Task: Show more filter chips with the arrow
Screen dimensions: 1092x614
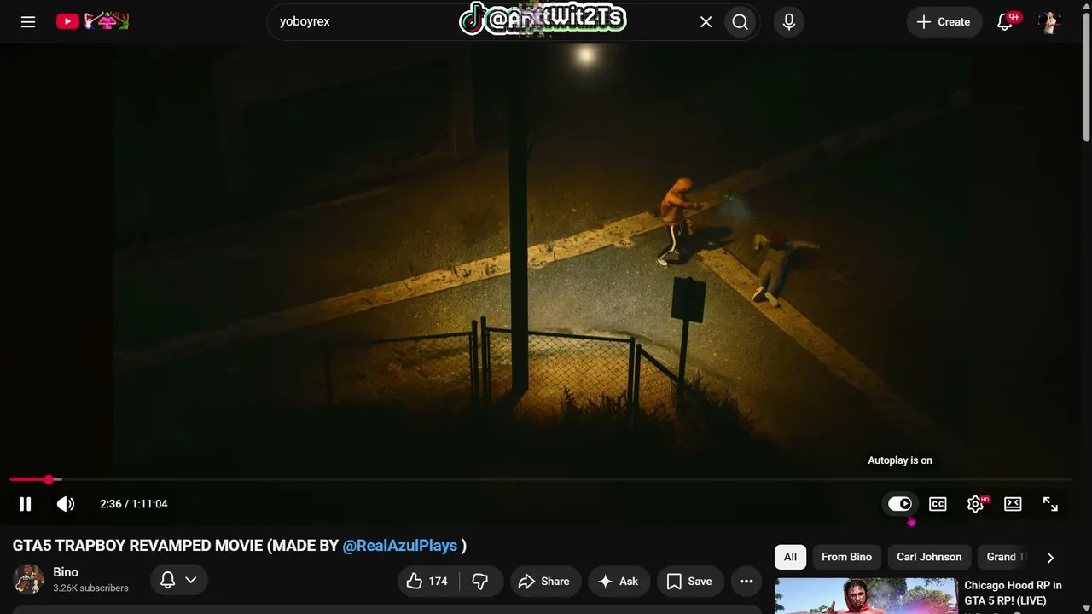Action: (1050, 558)
